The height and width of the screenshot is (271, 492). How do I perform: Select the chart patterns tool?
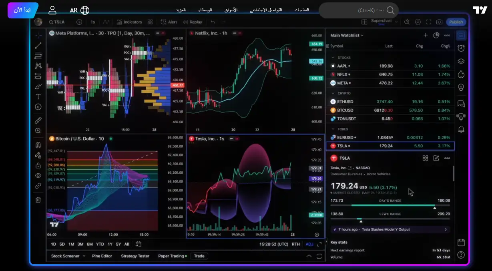[38, 66]
